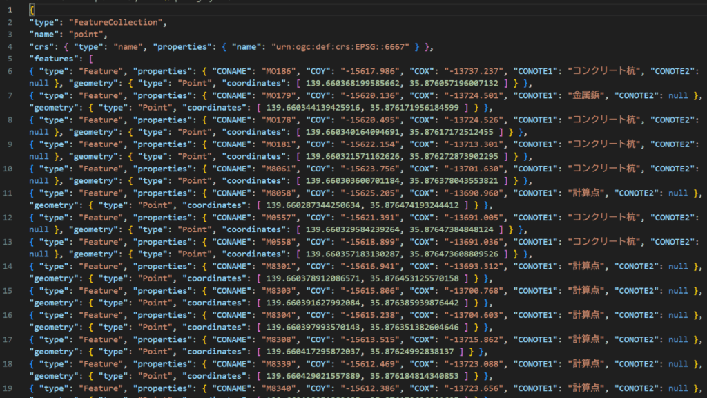Select latitude "35.876272873902295"

[x=454, y=156]
